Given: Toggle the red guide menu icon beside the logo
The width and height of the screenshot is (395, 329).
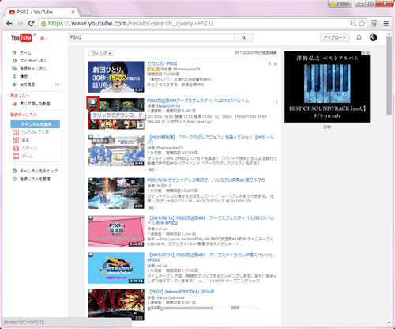Looking at the screenshot, I should [x=43, y=39].
